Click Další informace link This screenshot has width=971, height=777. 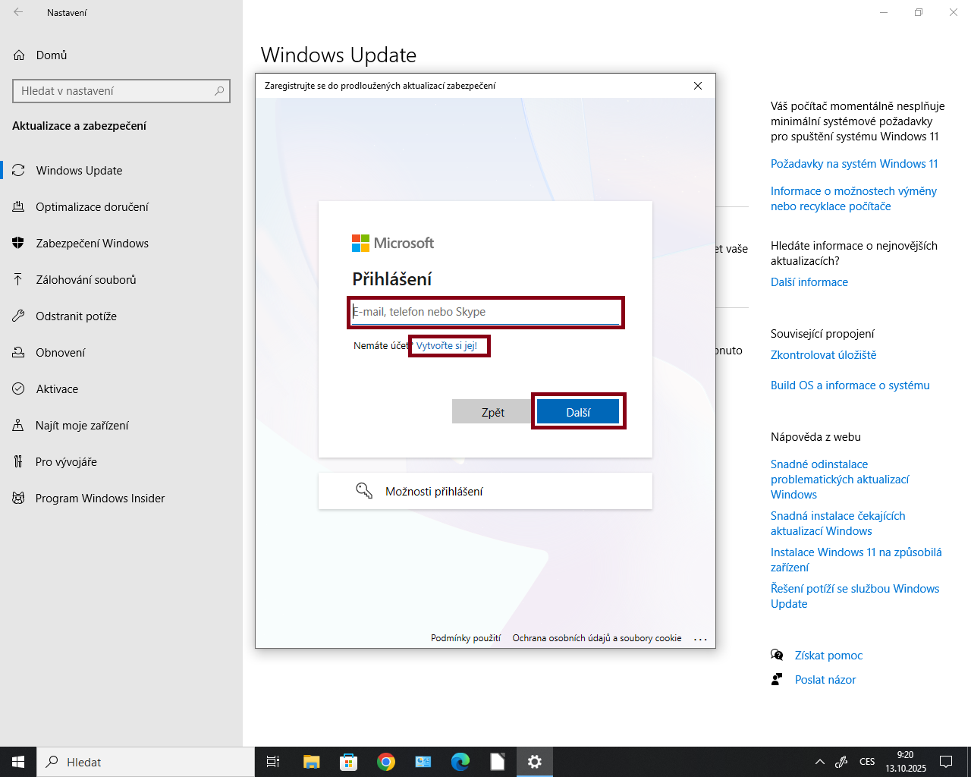point(809,282)
